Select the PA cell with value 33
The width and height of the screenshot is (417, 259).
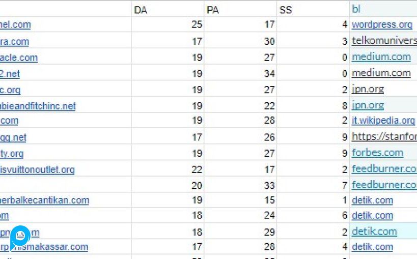241,185
